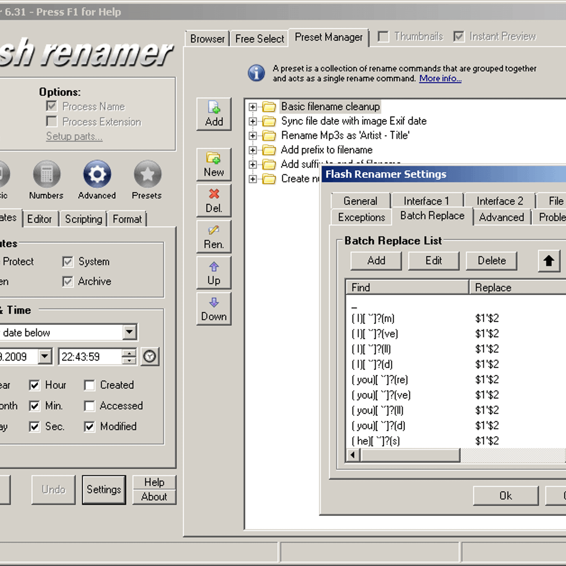The width and height of the screenshot is (566, 566).
Task: Open Exceptions settings tab
Action: (362, 217)
